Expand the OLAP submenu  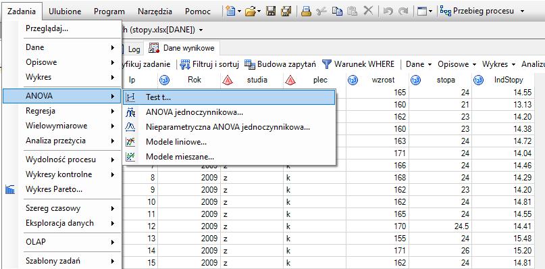(x=62, y=242)
